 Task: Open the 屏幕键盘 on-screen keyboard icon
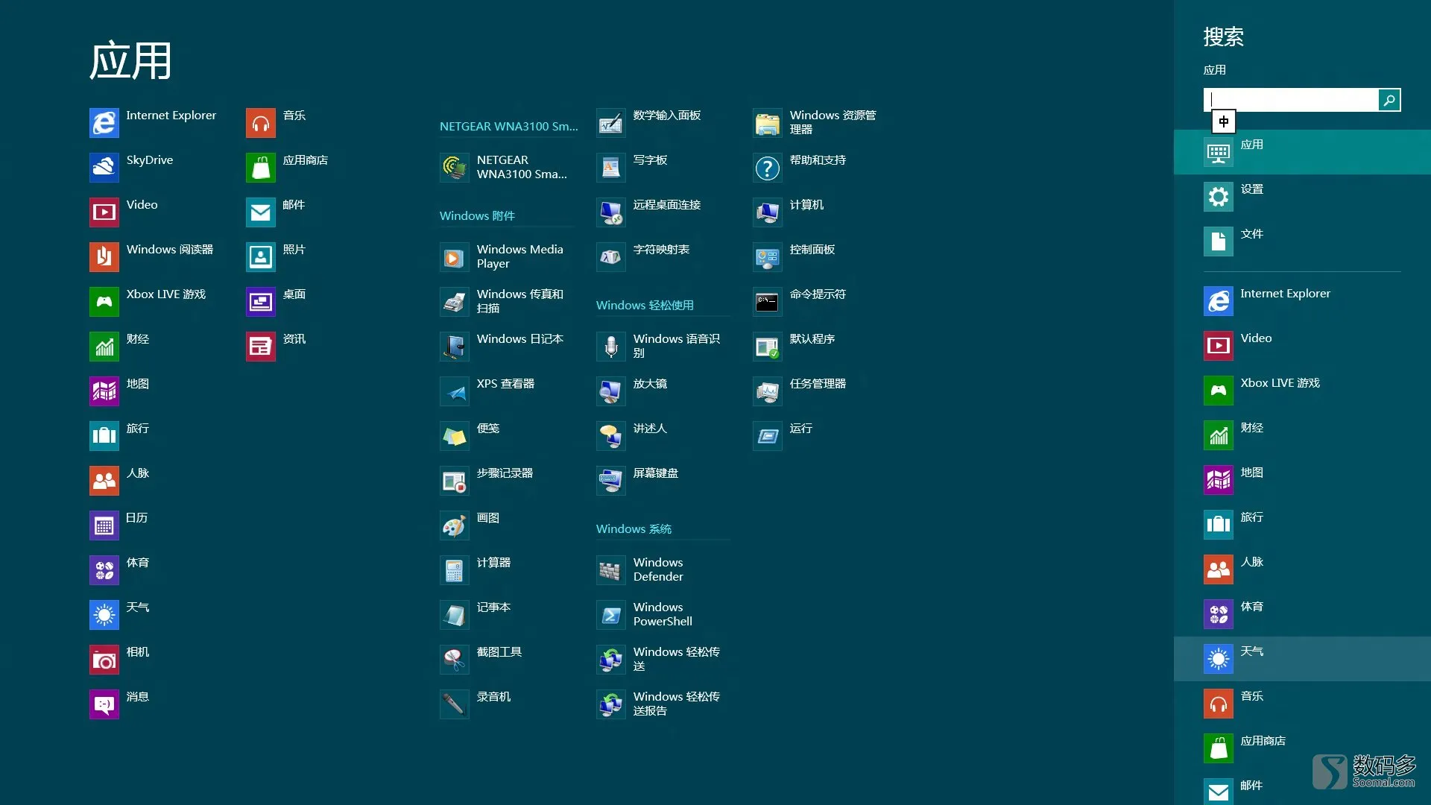click(x=611, y=481)
